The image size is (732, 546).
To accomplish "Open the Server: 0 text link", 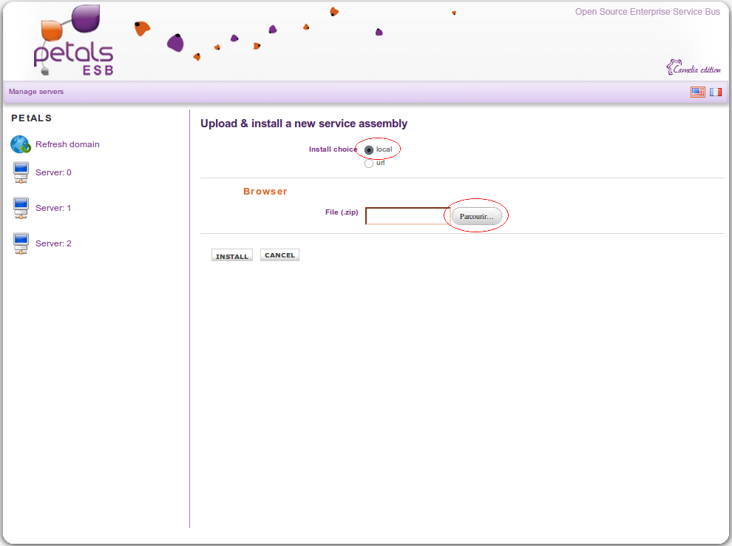I will click(x=53, y=172).
